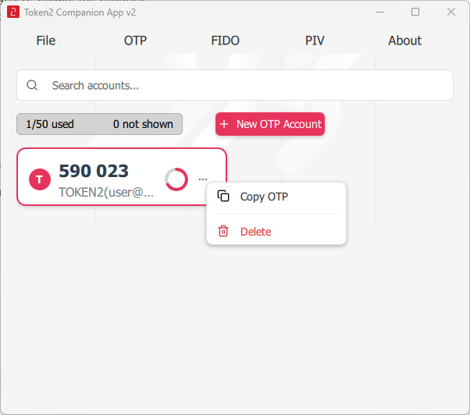The image size is (470, 415).
Task: Click the red trash can icon
Action: (x=223, y=232)
